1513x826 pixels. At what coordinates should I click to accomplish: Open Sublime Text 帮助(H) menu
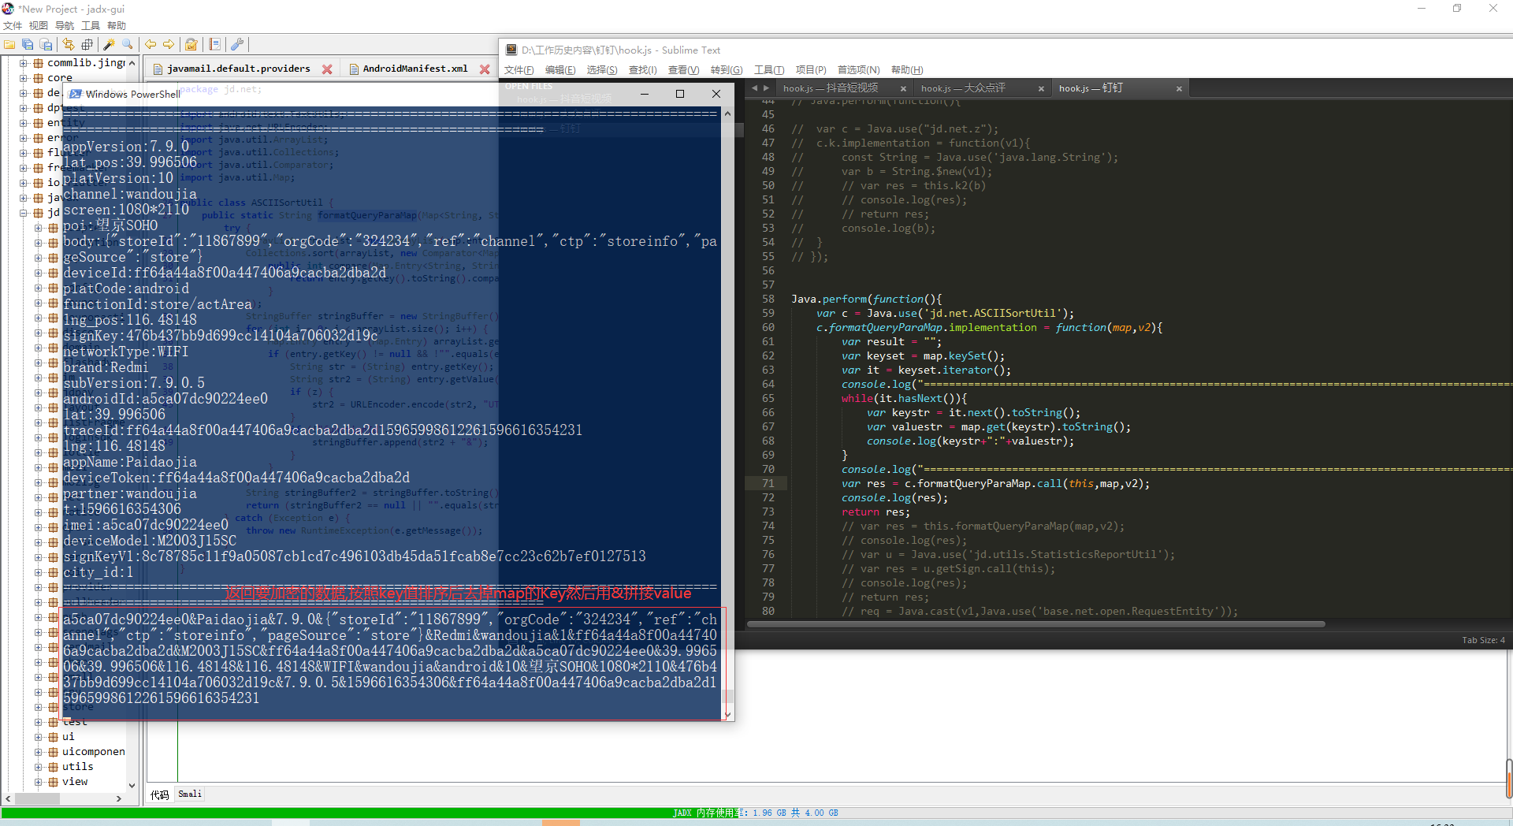coord(907,70)
